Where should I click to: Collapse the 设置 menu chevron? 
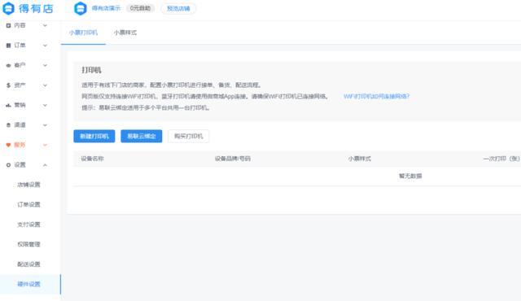tap(45, 165)
